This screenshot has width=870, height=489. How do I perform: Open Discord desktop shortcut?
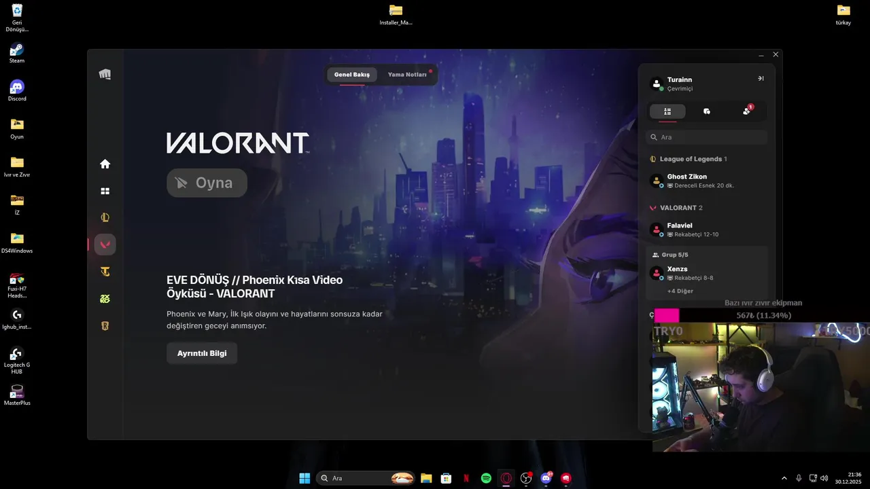[17, 91]
